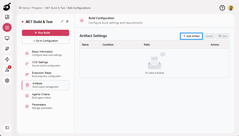Select the Artifacts section
This screenshot has width=239, height=136.
[x=46, y=85]
